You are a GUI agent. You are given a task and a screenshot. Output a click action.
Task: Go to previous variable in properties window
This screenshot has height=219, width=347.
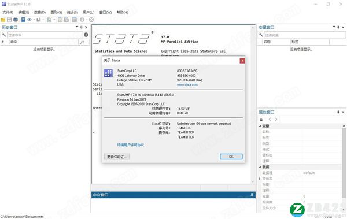(270, 120)
